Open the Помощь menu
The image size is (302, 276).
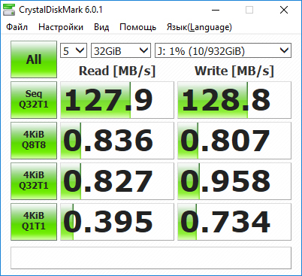[x=137, y=27]
